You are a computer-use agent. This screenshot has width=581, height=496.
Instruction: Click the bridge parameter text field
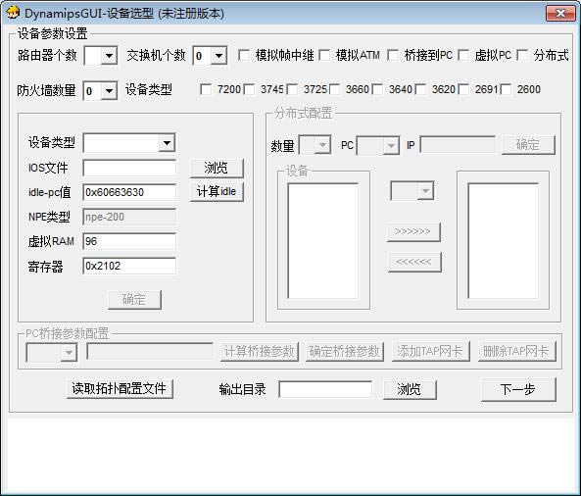point(150,351)
